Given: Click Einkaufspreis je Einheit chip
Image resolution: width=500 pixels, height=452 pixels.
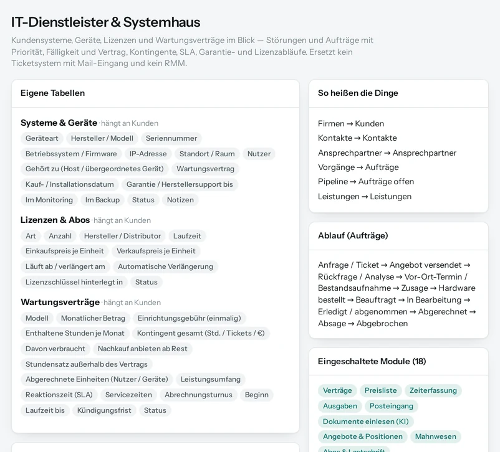Looking at the screenshot, I should click(64, 251).
